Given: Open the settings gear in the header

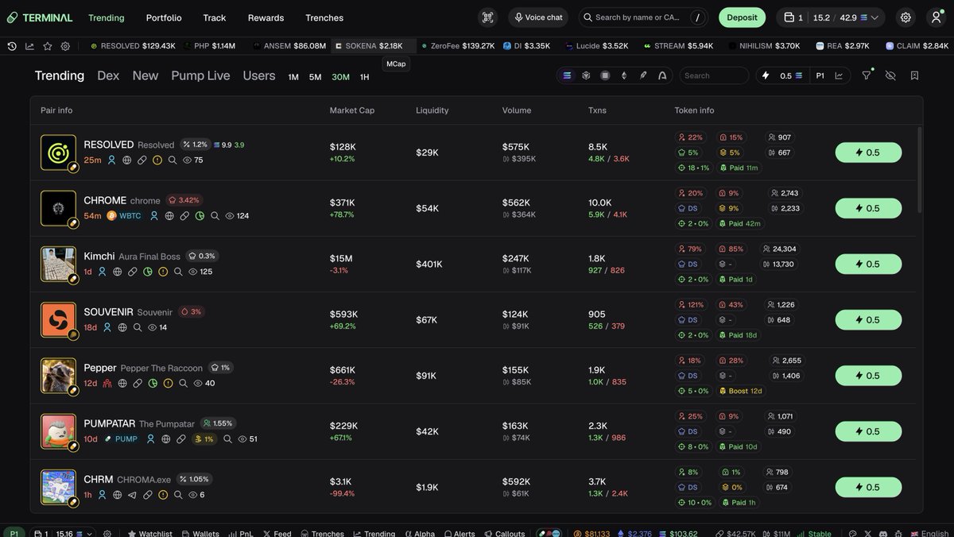Looking at the screenshot, I should click(906, 17).
